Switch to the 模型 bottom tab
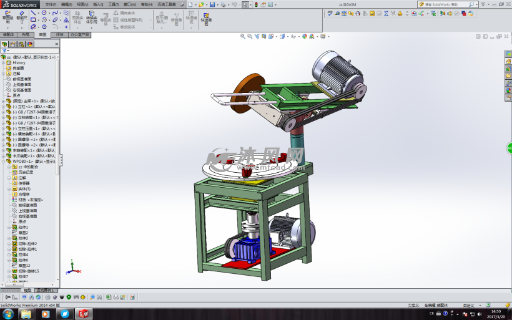 pos(27,290)
